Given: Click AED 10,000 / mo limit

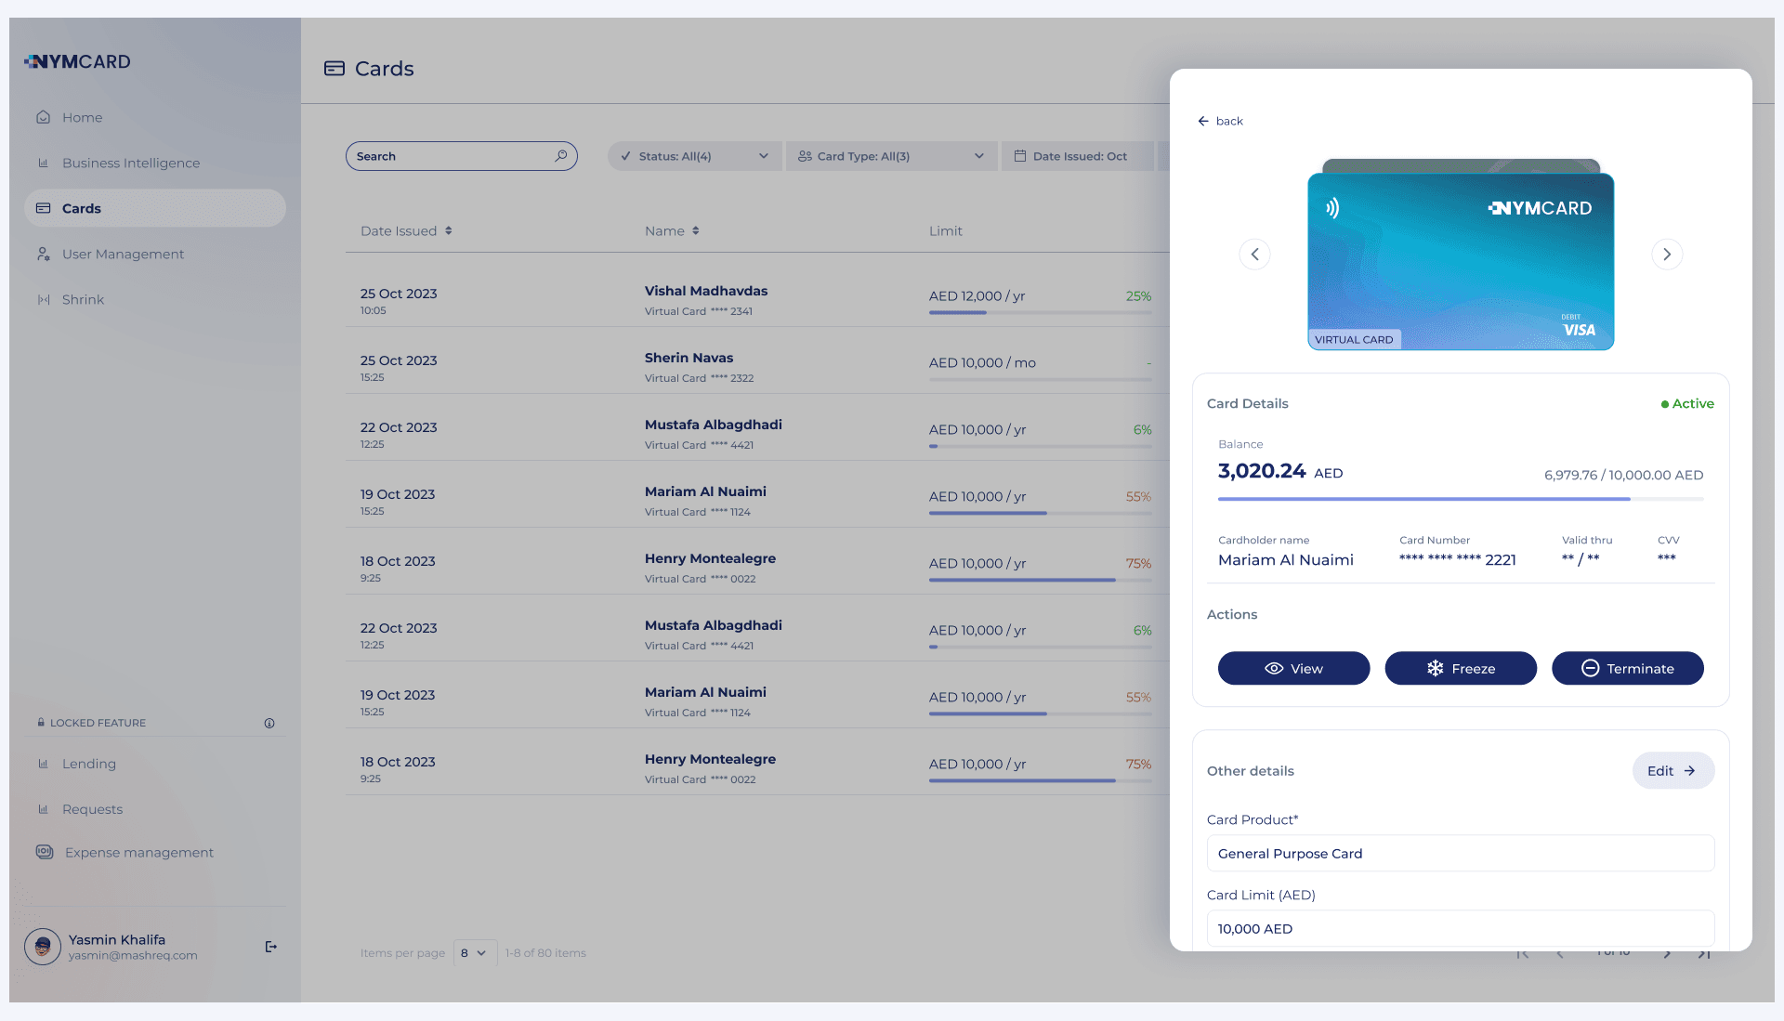Looking at the screenshot, I should tap(982, 362).
